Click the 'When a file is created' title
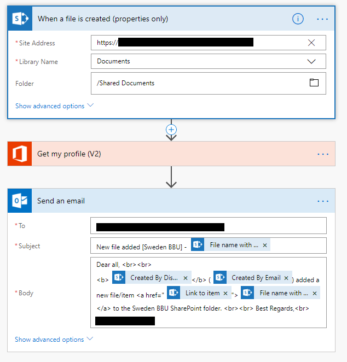Screen dimensions: 347x362 (x=103, y=19)
